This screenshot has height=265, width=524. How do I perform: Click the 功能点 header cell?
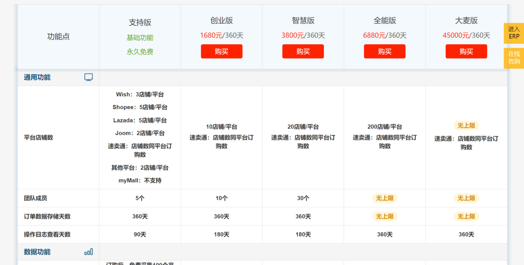[58, 37]
